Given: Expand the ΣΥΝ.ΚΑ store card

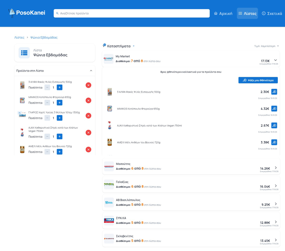Looking at the screenshot, I should point(276,222).
